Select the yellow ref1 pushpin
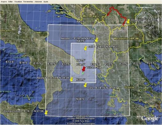Image resolution: width=162 pixels, height=125 pixels. tap(85, 48)
